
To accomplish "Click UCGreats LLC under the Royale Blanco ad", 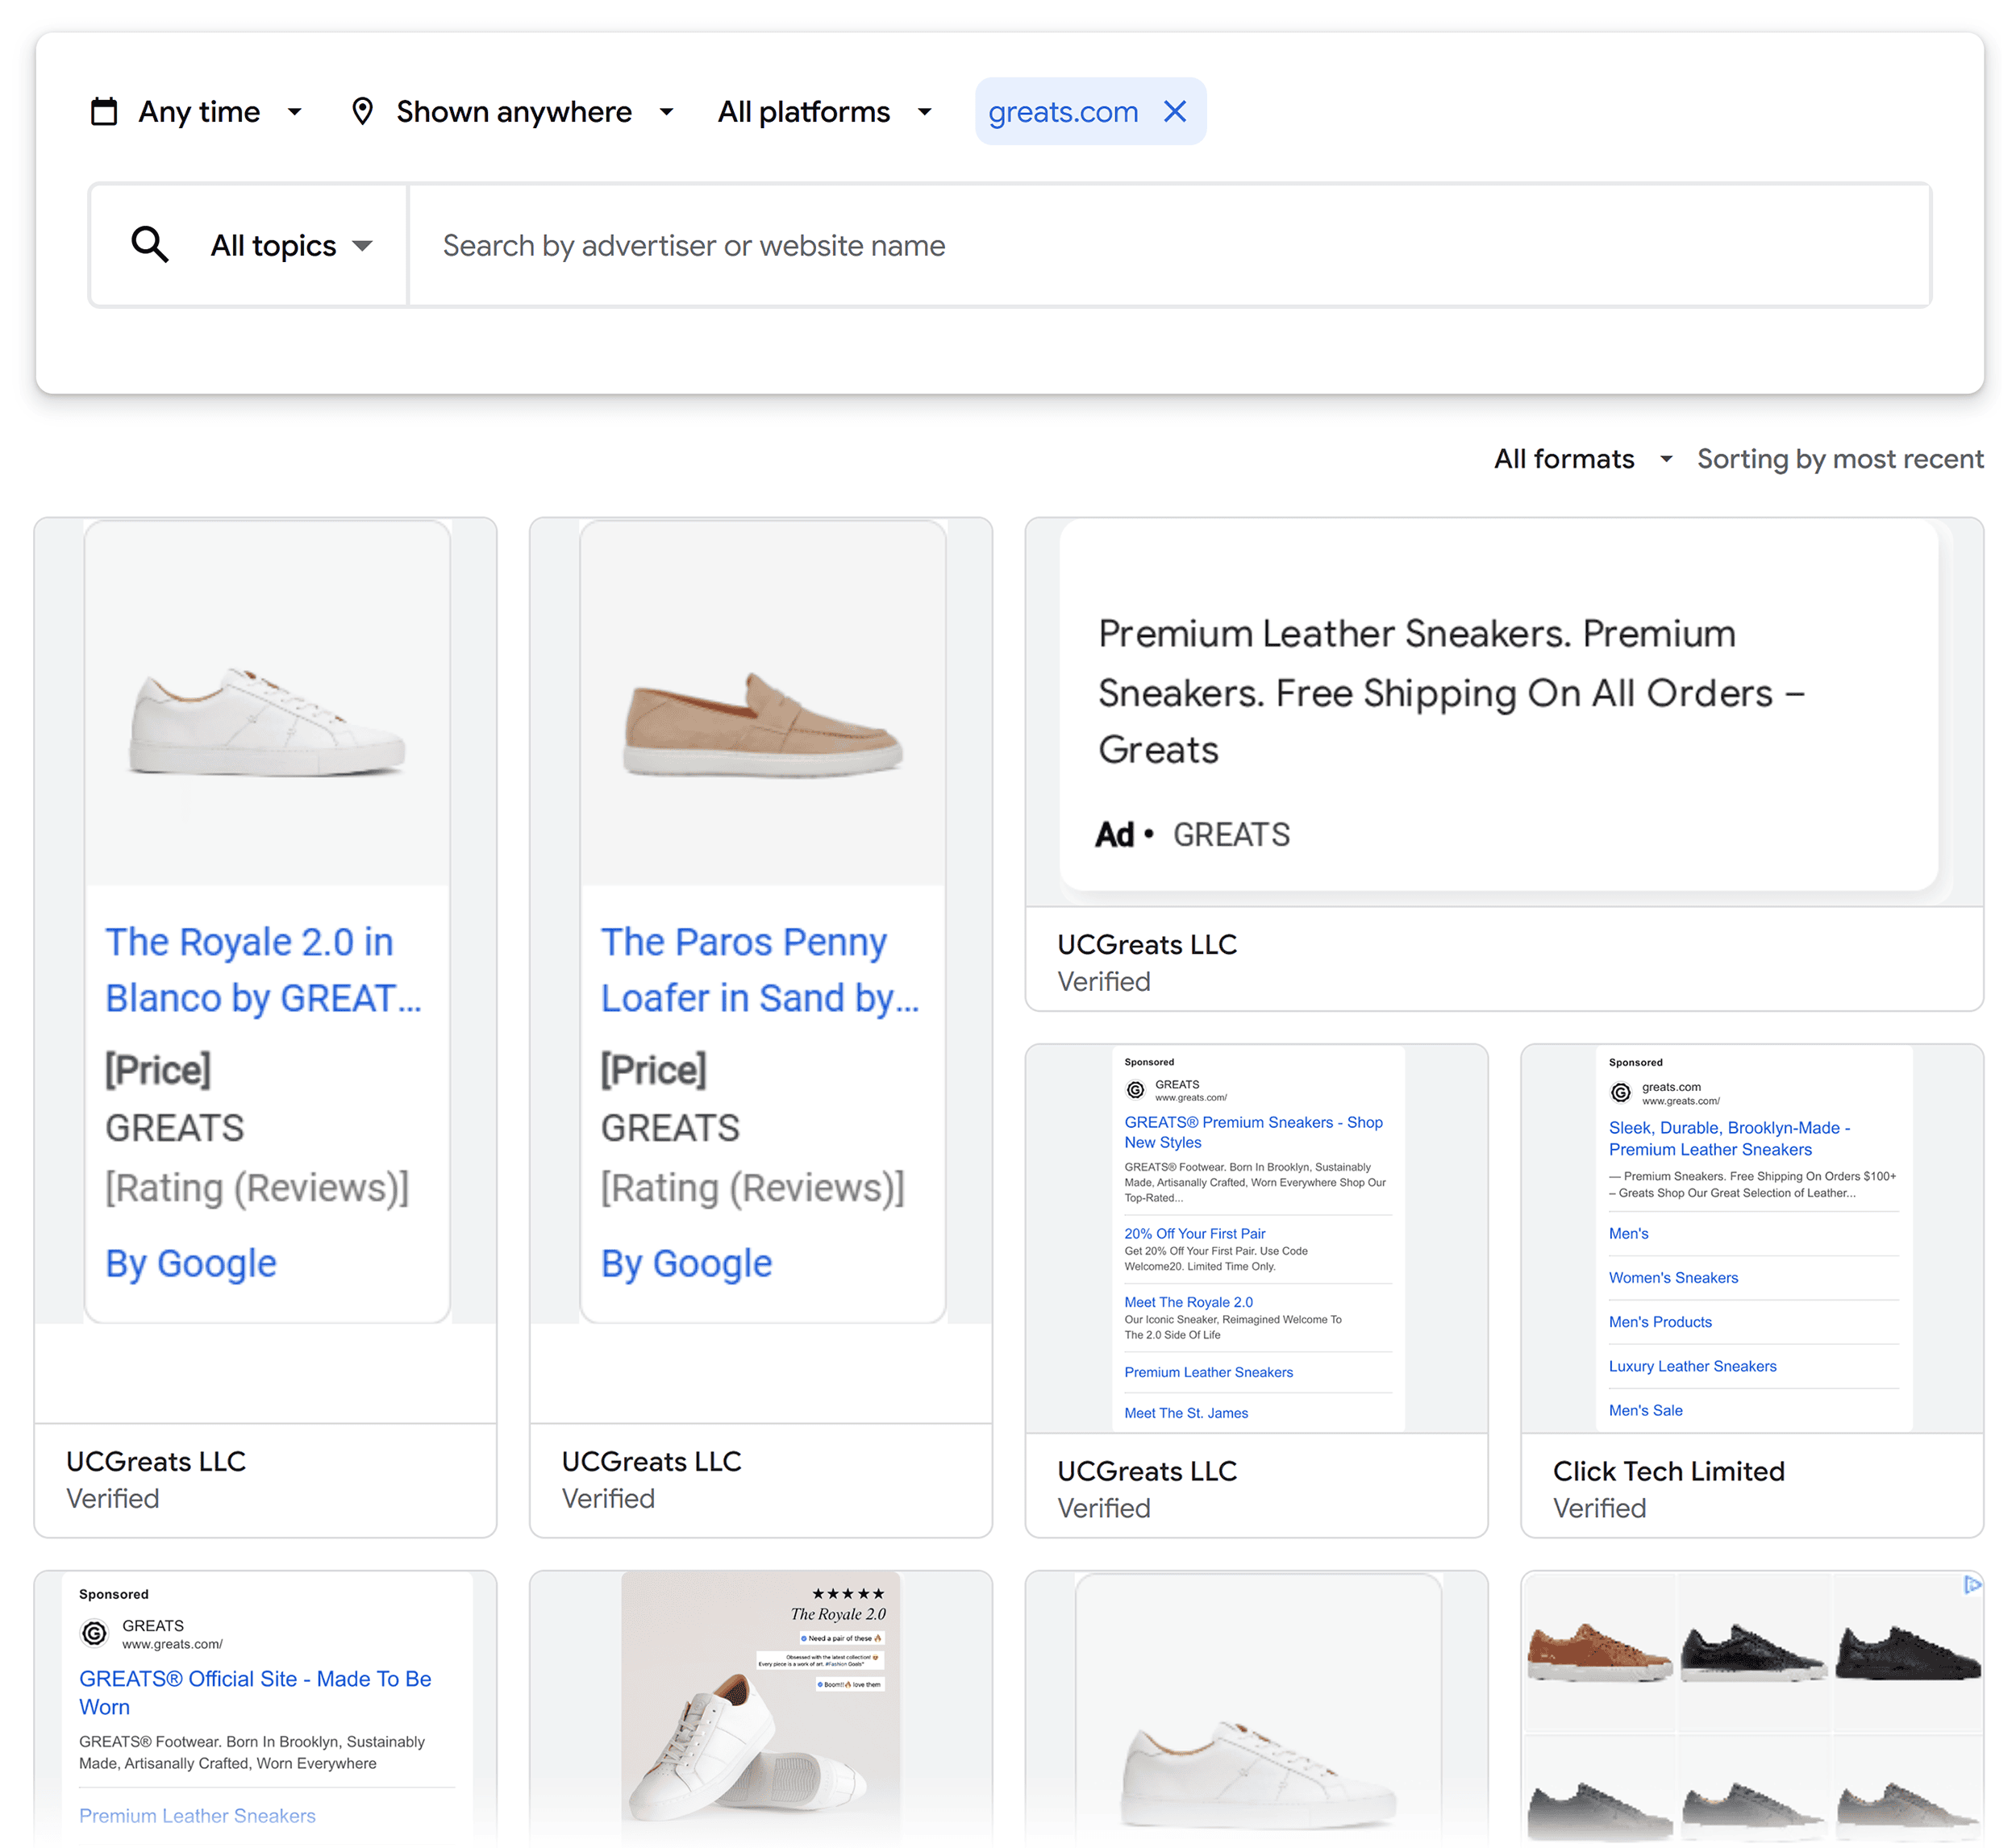I will click(x=155, y=1460).
